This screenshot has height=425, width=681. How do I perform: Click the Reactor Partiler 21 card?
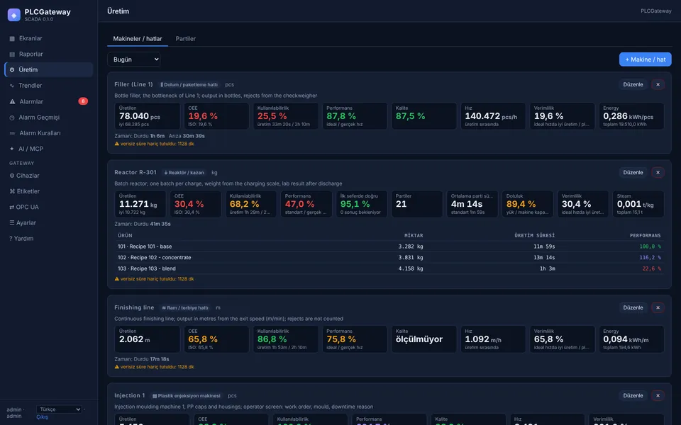click(417, 204)
